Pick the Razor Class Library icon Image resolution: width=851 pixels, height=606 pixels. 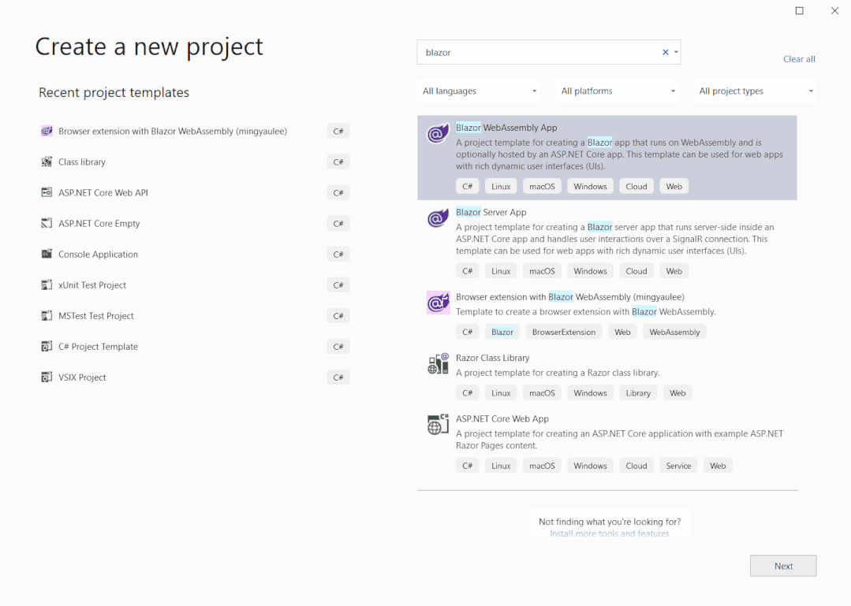[438, 364]
